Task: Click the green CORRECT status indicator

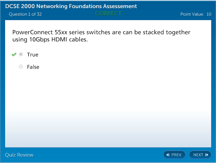Action: [108, 14]
